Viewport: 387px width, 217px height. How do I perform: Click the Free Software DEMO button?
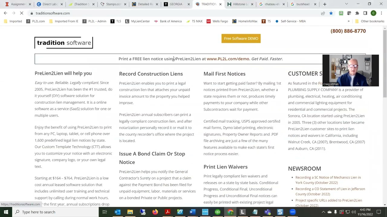pos(241,39)
